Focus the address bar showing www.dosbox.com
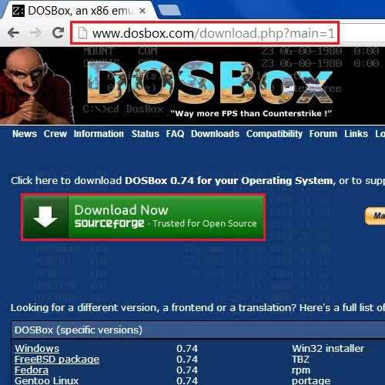 tap(205, 33)
